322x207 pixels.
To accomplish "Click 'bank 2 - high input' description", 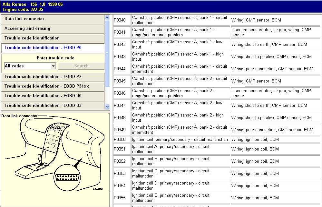I will point(181,117).
